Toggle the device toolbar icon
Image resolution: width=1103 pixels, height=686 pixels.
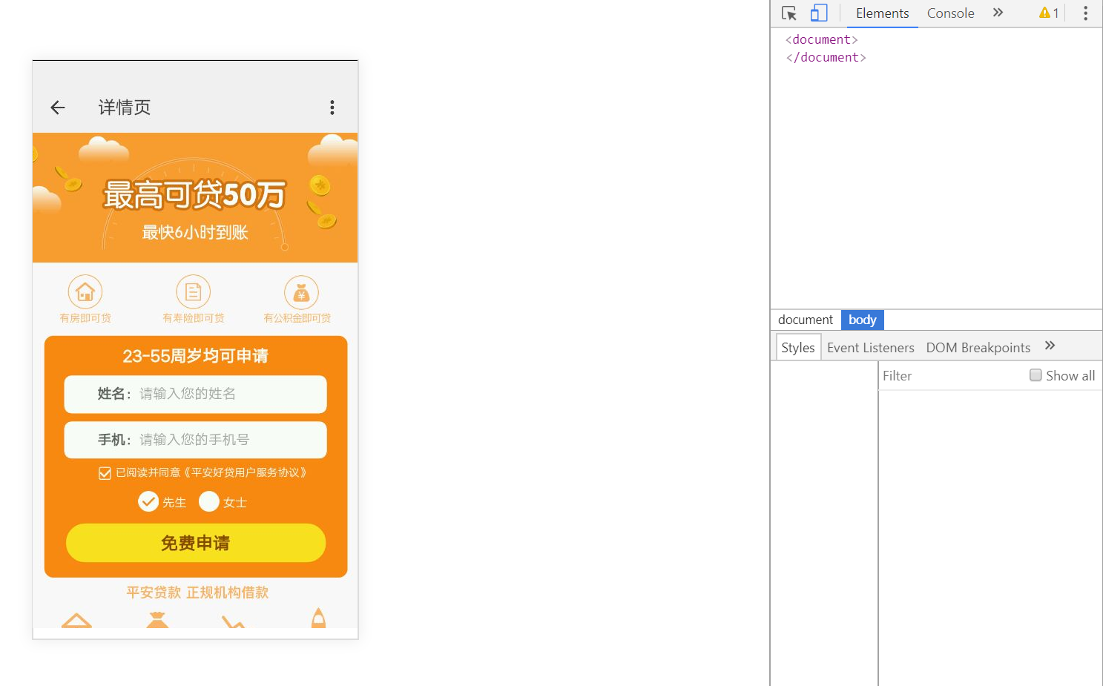818,13
